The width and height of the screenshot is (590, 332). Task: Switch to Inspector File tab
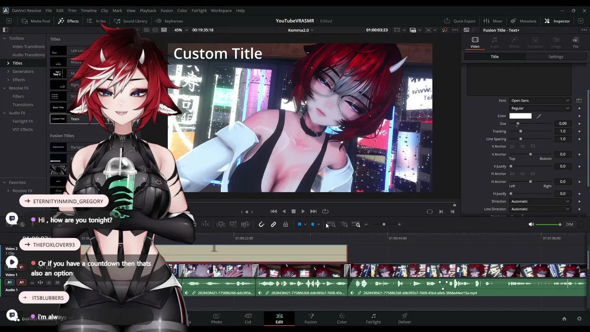(x=576, y=42)
